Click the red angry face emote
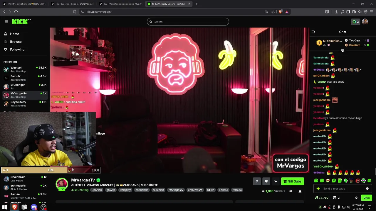376x211 pixels. 357,181
